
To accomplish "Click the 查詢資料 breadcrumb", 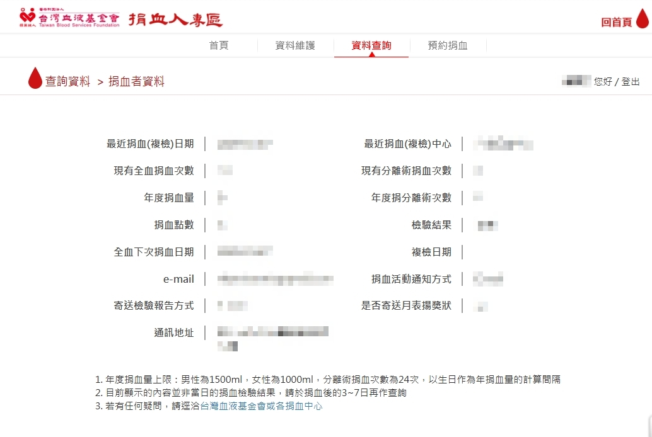I will 68,81.
